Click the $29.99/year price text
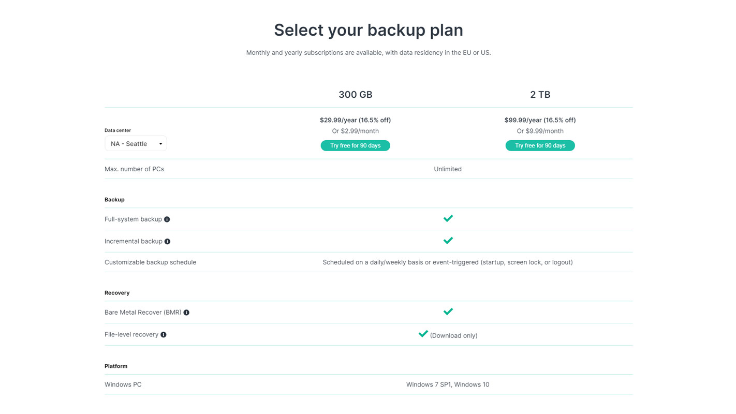Image resolution: width=736 pixels, height=414 pixels. tap(355, 120)
